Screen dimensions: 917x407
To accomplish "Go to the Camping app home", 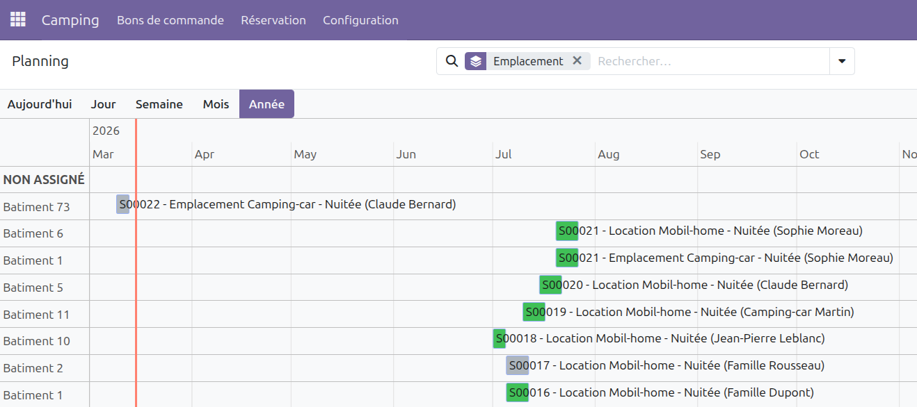I will coord(70,20).
